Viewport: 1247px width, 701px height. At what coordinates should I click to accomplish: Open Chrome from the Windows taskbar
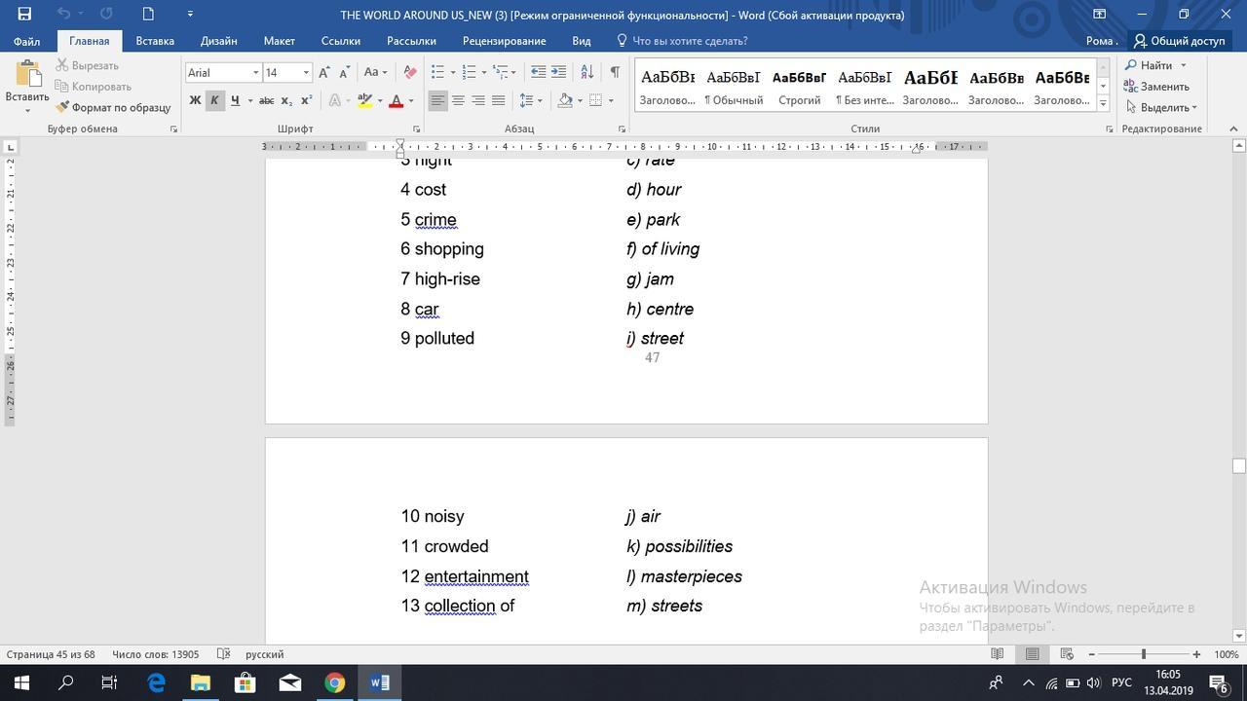(334, 683)
